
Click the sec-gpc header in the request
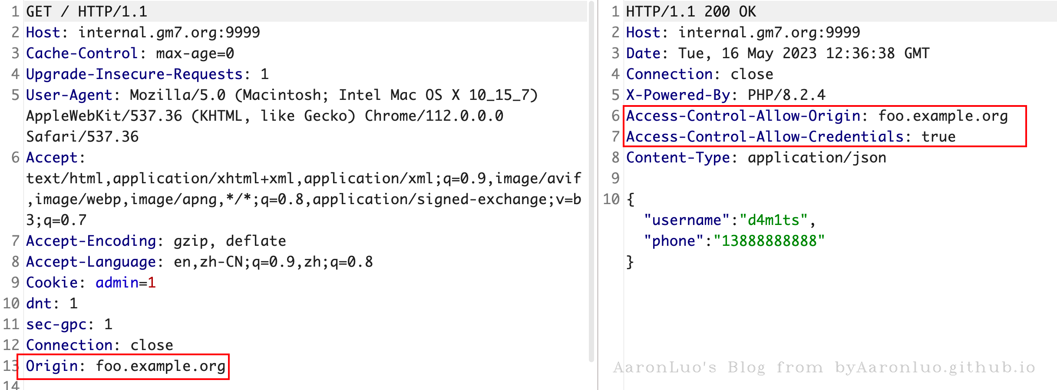click(x=69, y=324)
